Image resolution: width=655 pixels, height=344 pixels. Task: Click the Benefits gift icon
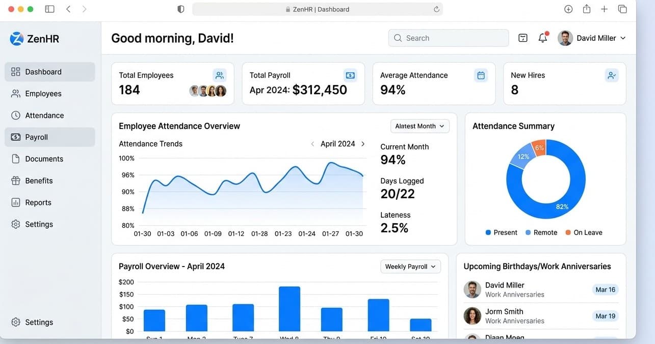tap(16, 181)
